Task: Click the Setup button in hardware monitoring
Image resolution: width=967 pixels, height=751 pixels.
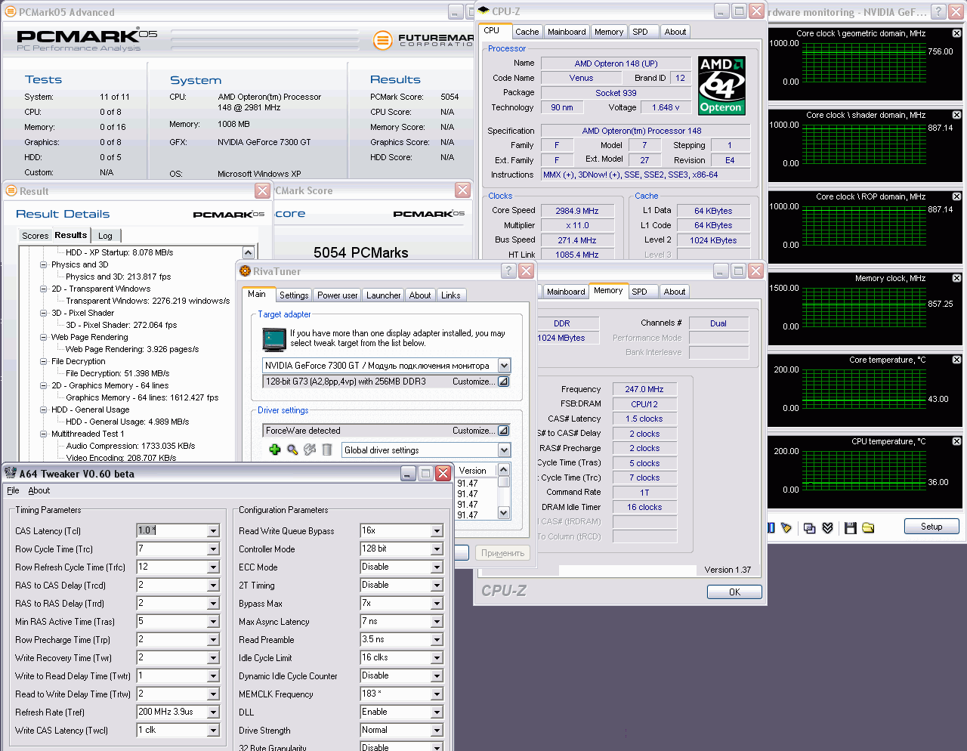Action: tap(931, 527)
